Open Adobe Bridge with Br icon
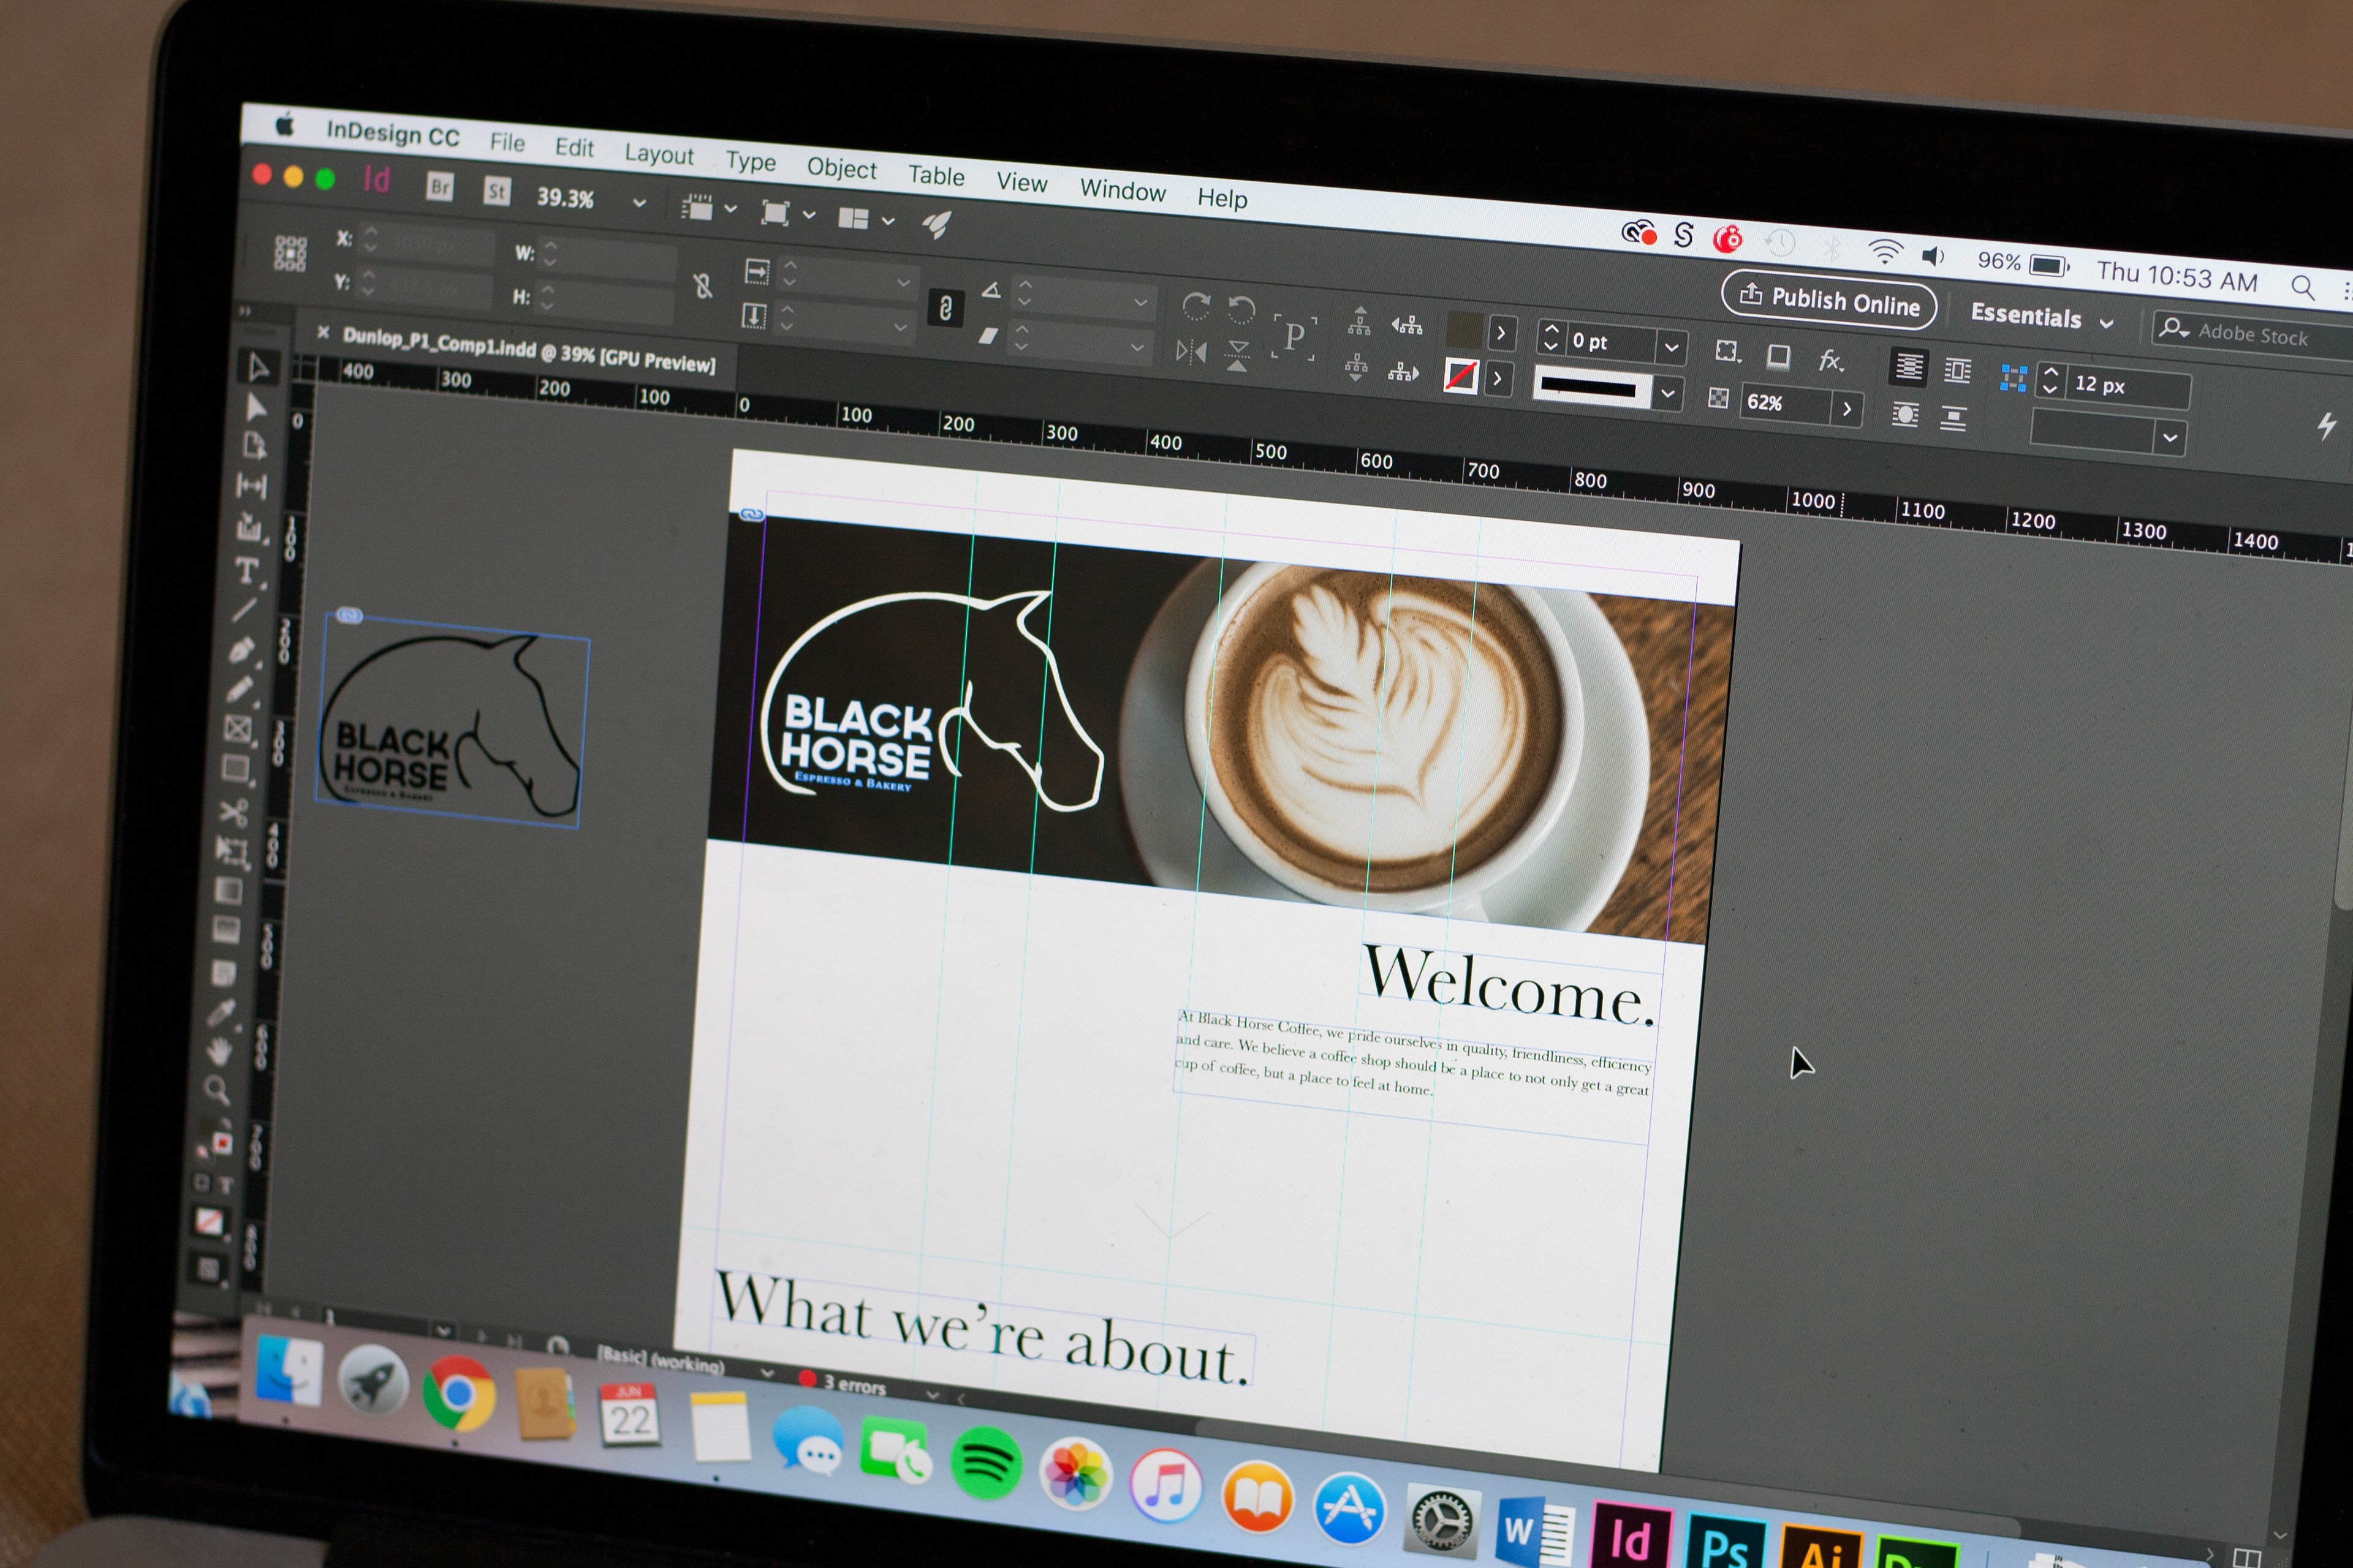Image resolution: width=2353 pixels, height=1568 pixels. [439, 187]
